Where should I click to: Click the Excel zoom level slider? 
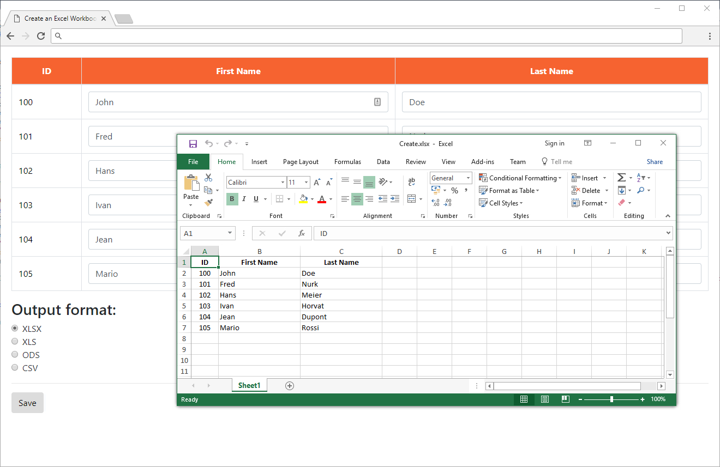coord(611,399)
